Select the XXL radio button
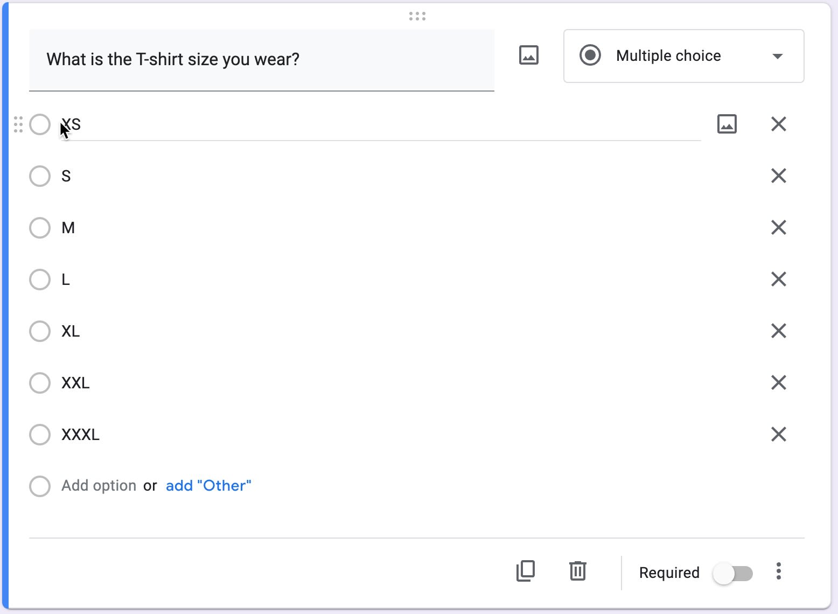838x614 pixels. 39,383
